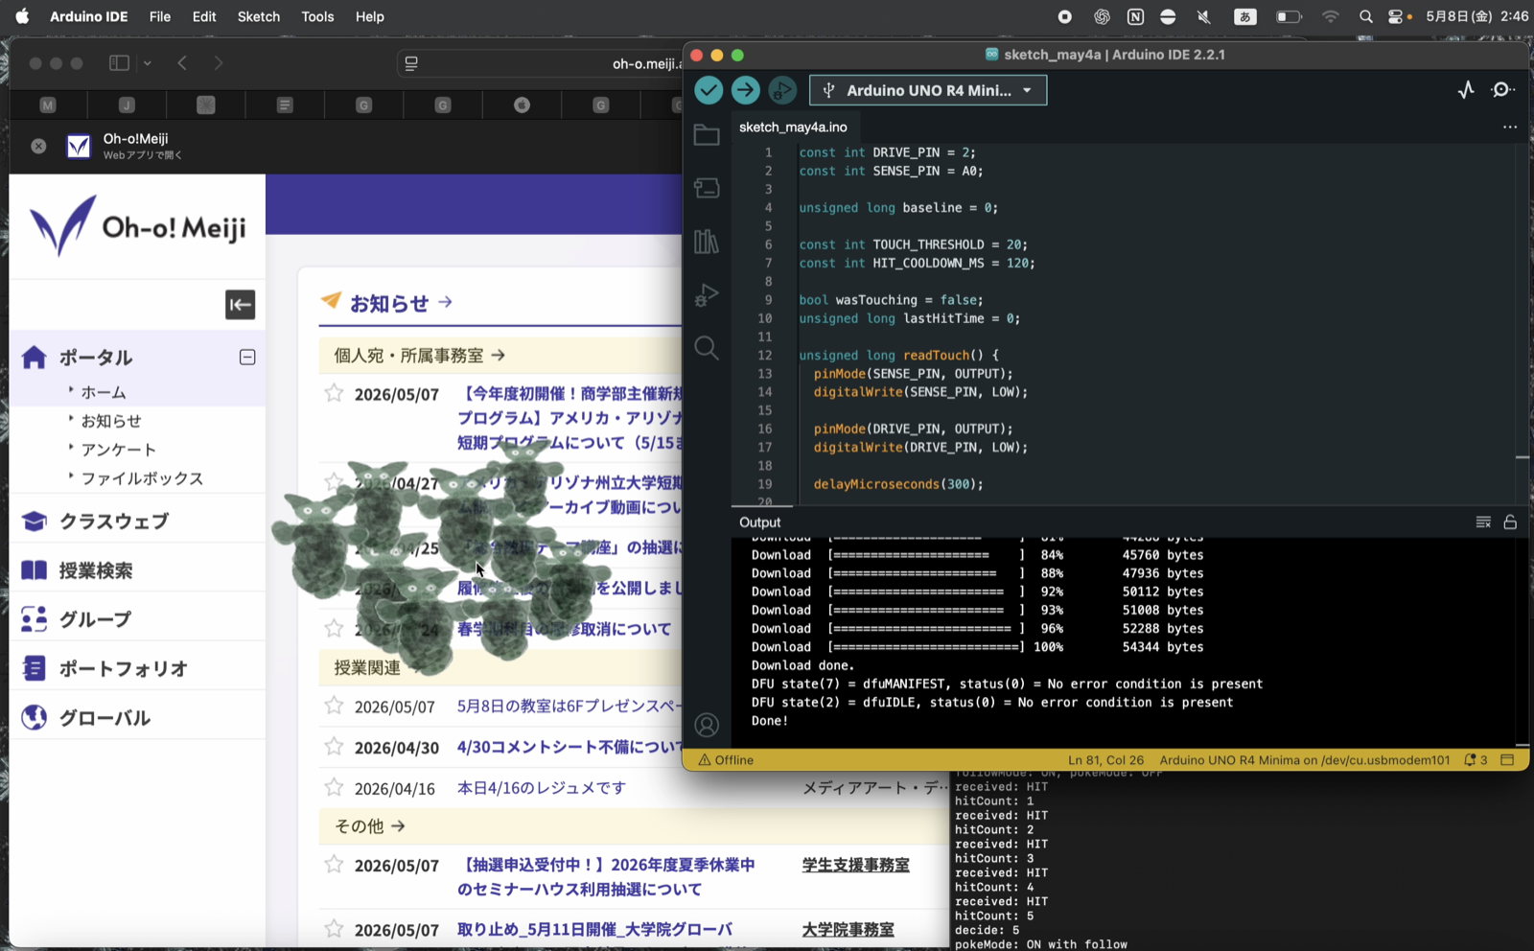Open the Serial Monitor

(1502, 90)
